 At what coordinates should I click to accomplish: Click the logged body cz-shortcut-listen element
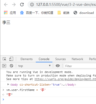(43, 85)
